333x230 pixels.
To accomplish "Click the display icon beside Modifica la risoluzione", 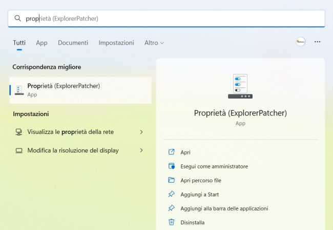I will (19, 150).
